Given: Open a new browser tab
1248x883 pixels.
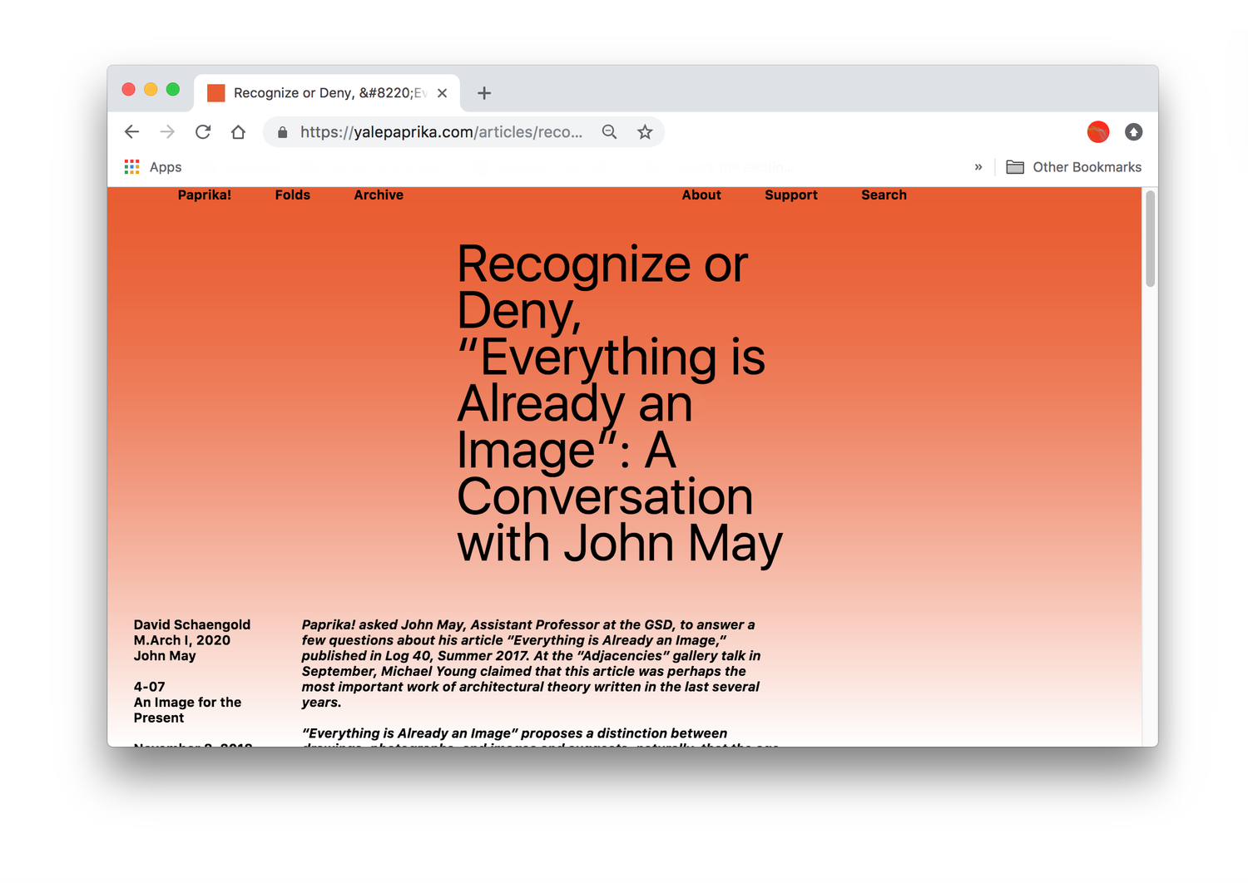Looking at the screenshot, I should point(483,92).
